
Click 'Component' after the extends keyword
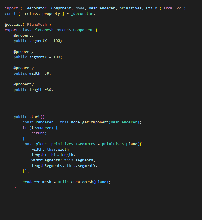click(83, 30)
